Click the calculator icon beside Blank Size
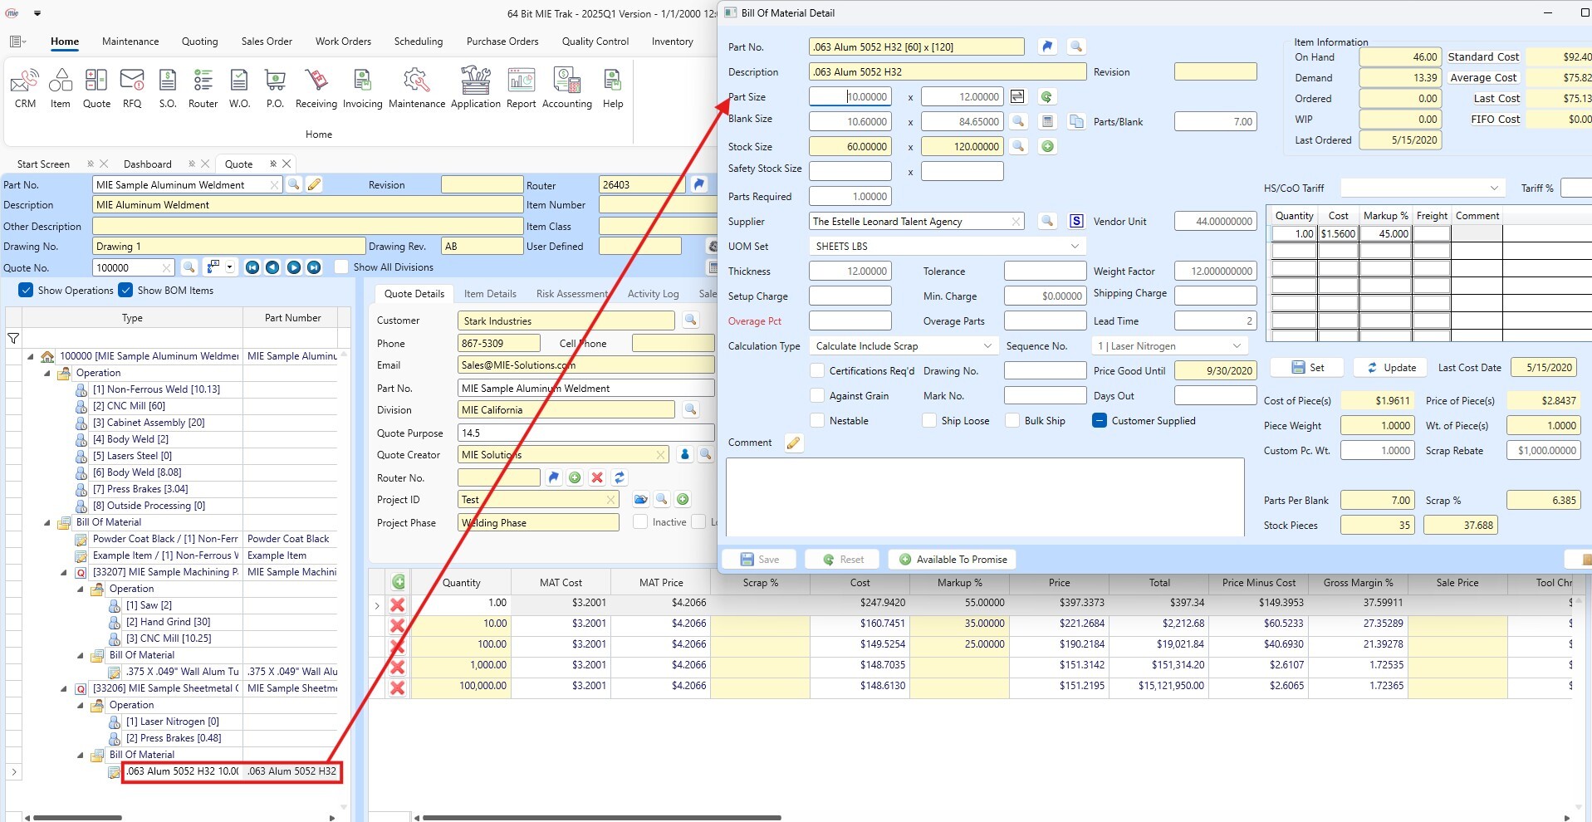1592x822 pixels. [1046, 120]
